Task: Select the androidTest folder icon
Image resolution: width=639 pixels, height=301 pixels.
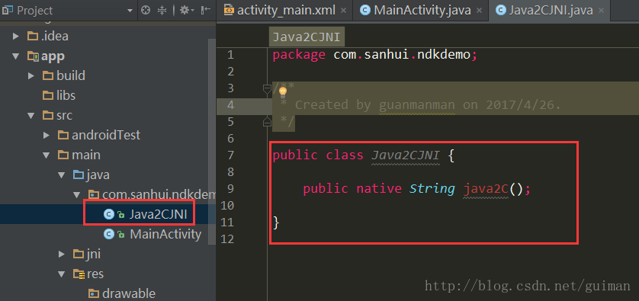Action: (x=63, y=135)
